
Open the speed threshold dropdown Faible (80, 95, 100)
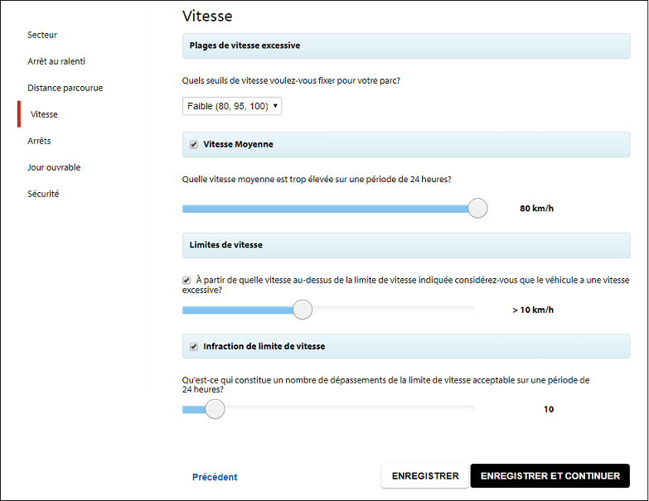point(232,106)
